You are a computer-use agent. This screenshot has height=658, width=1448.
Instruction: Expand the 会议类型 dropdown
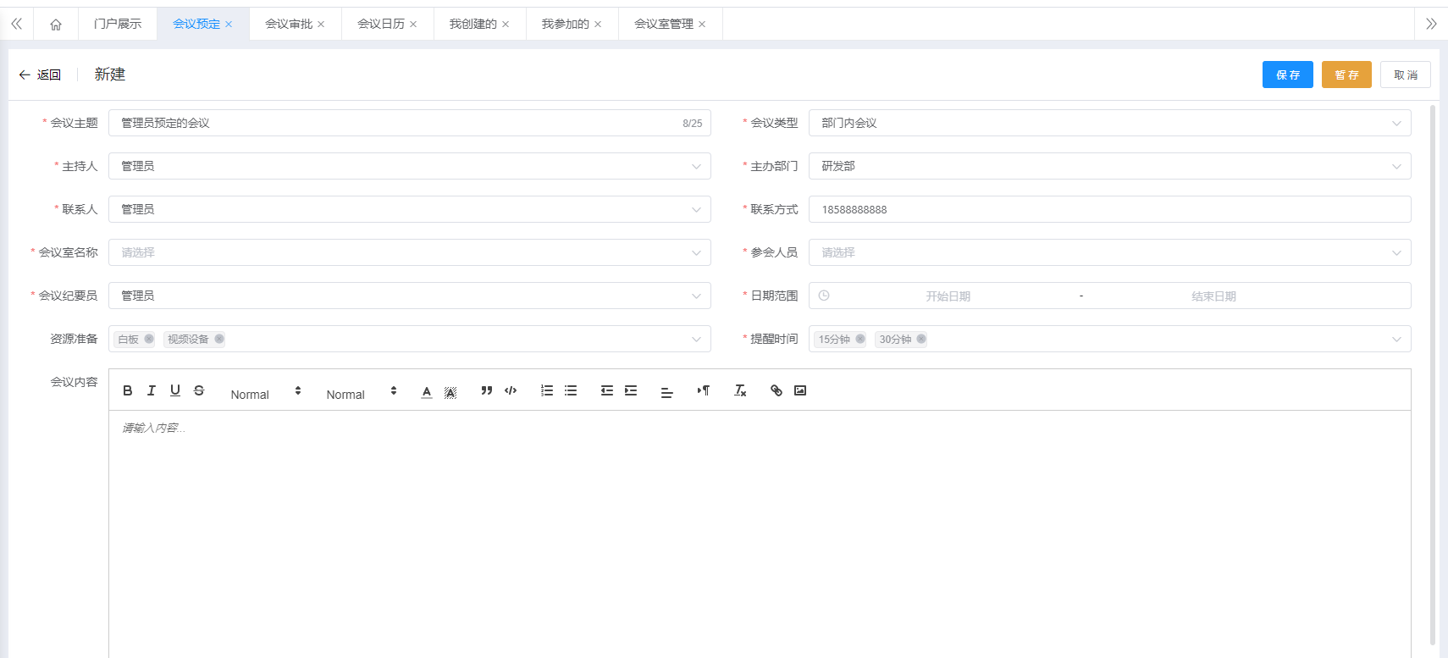point(1109,123)
